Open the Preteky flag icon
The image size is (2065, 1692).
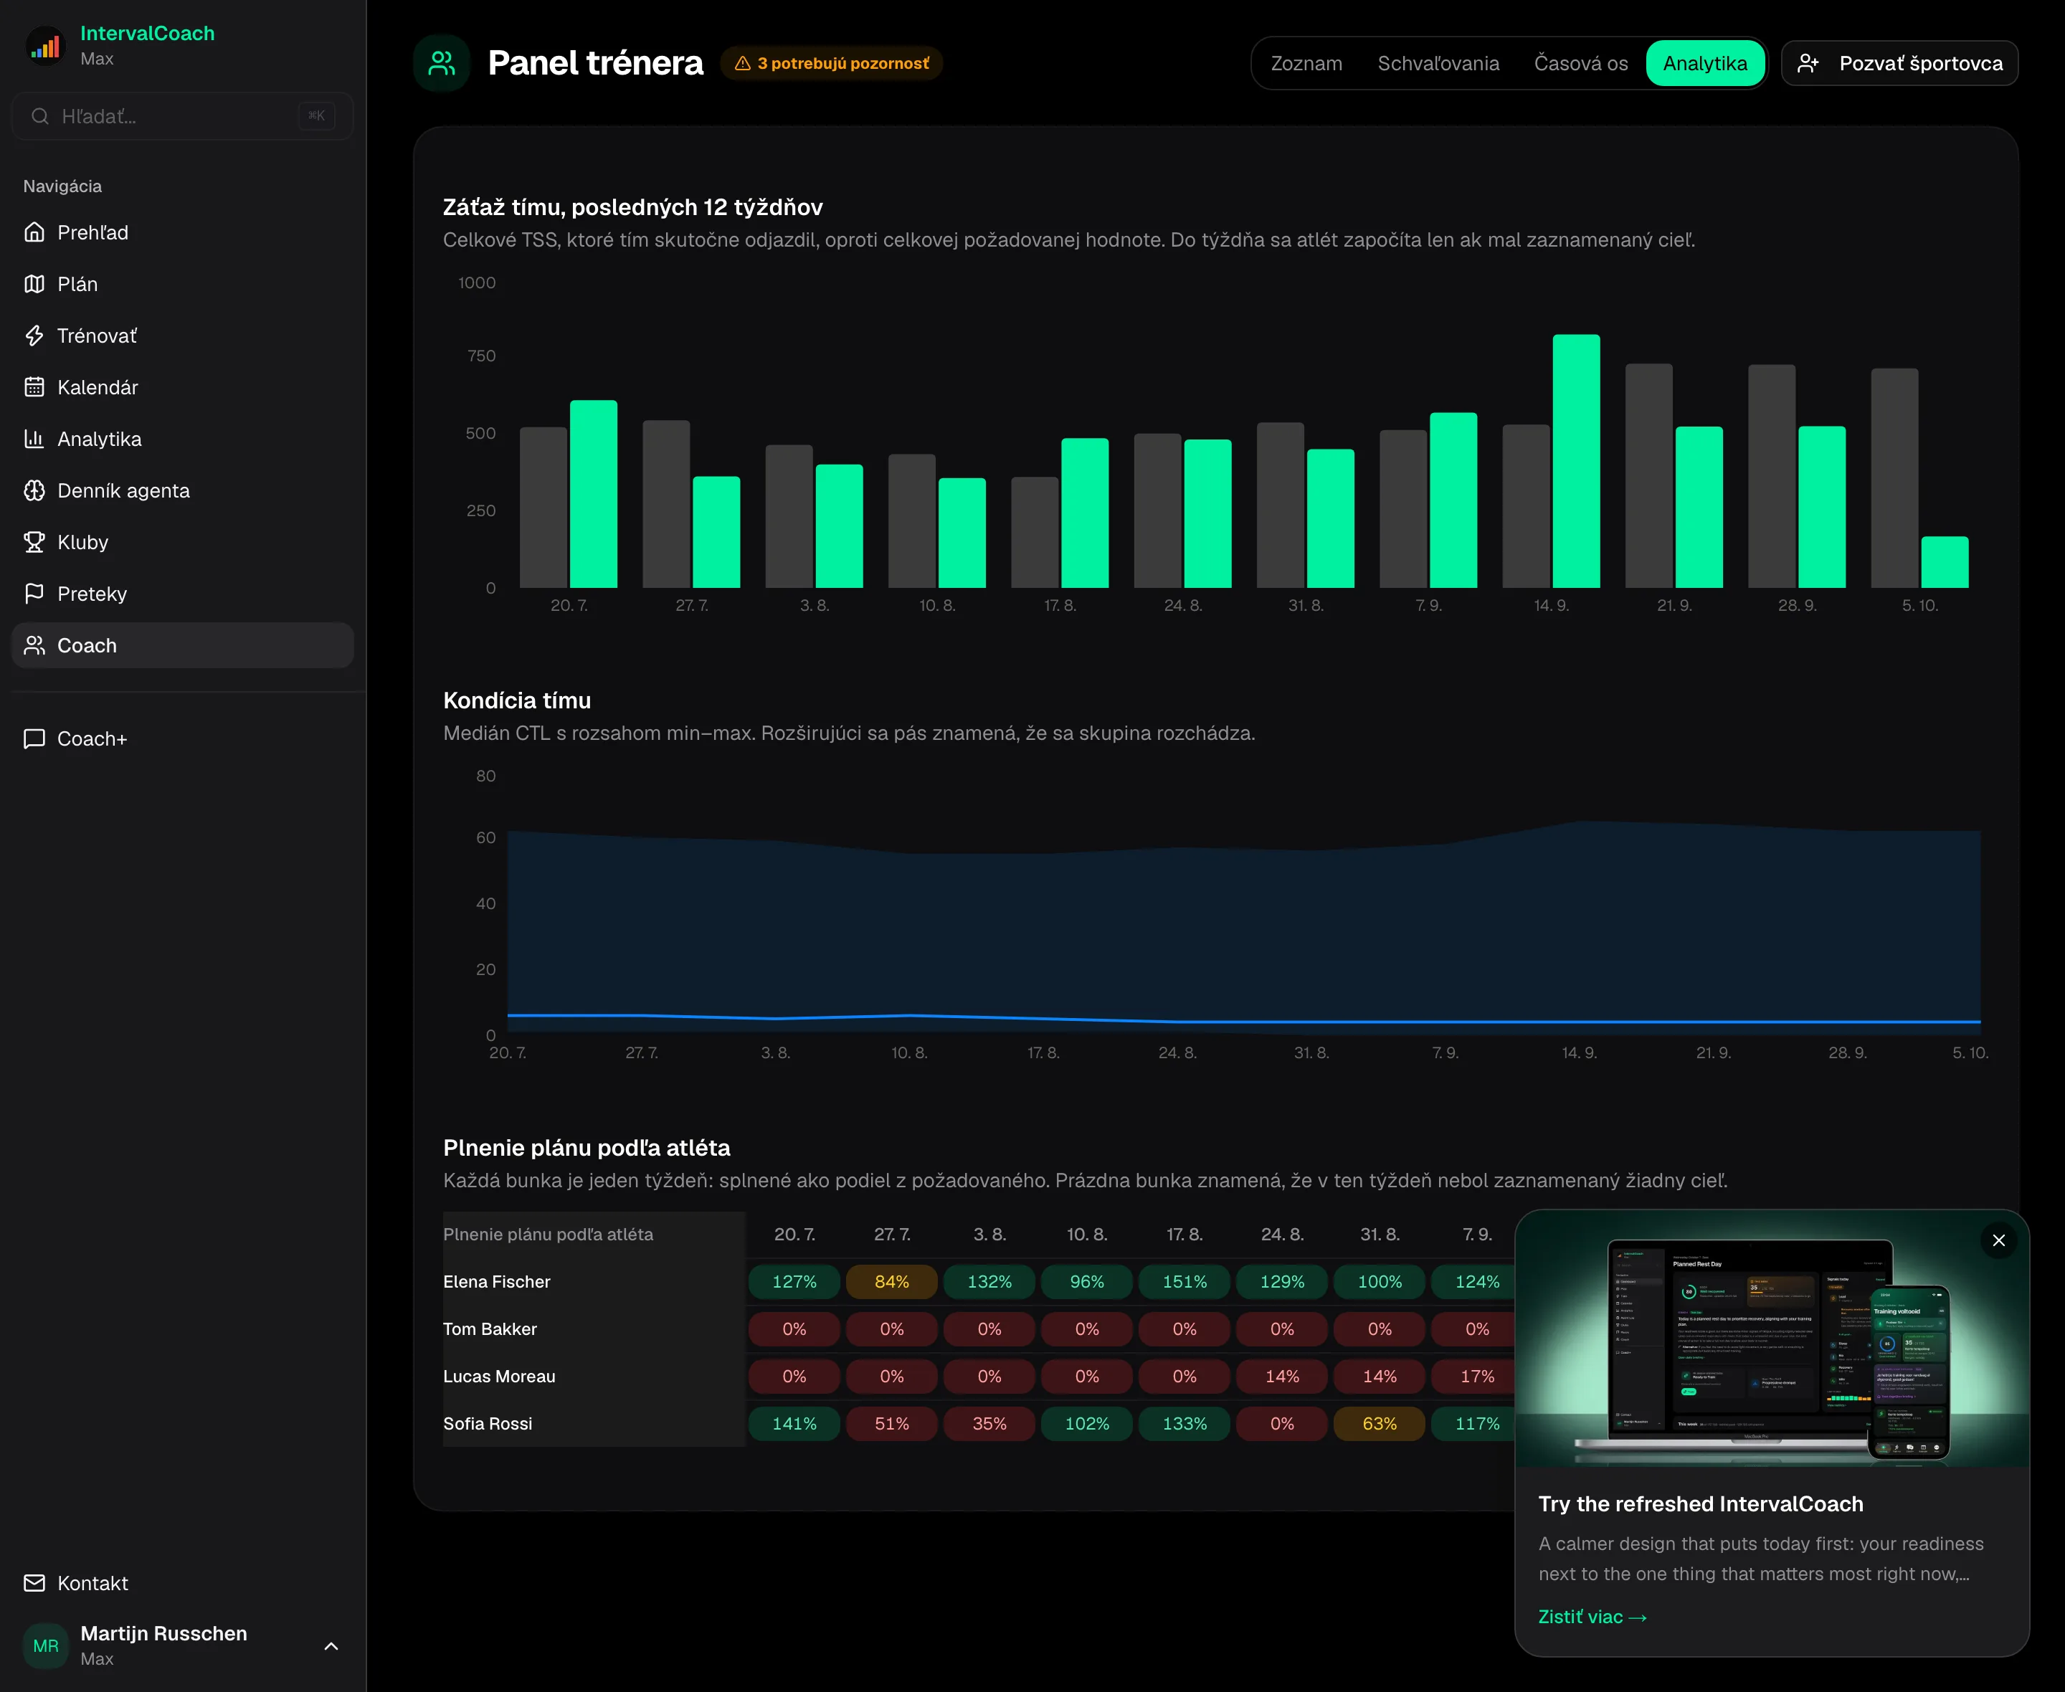tap(35, 594)
